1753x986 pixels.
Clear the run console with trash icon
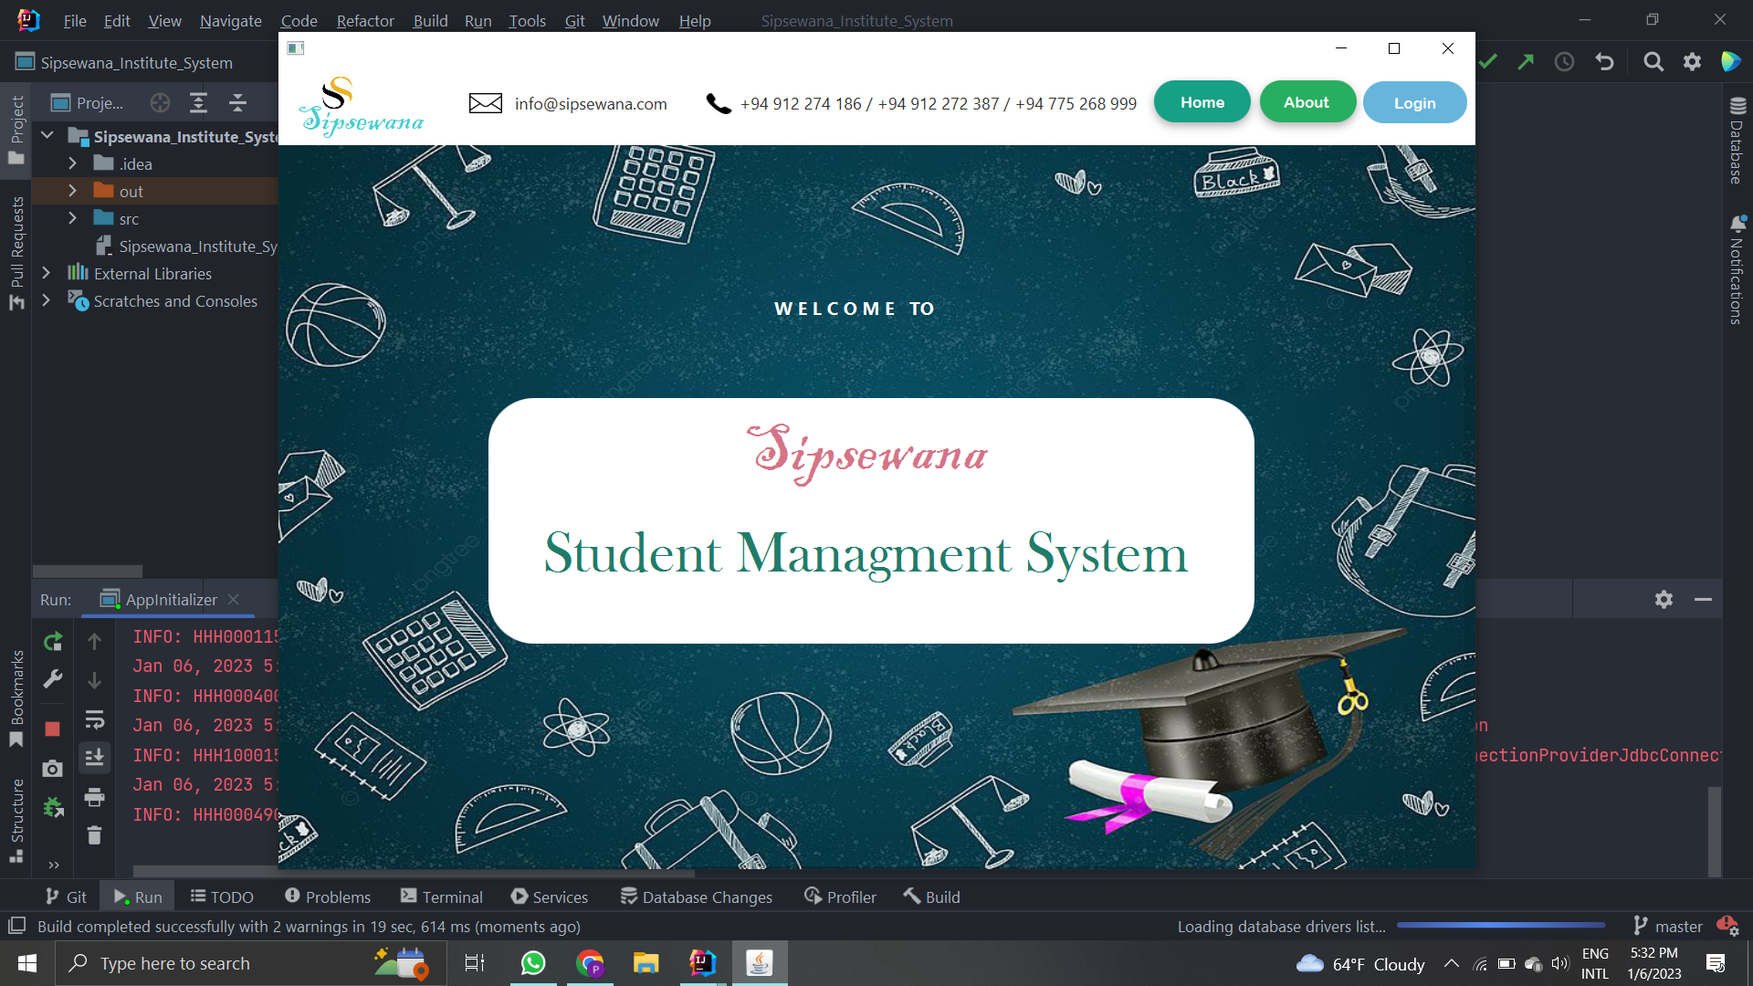(94, 835)
